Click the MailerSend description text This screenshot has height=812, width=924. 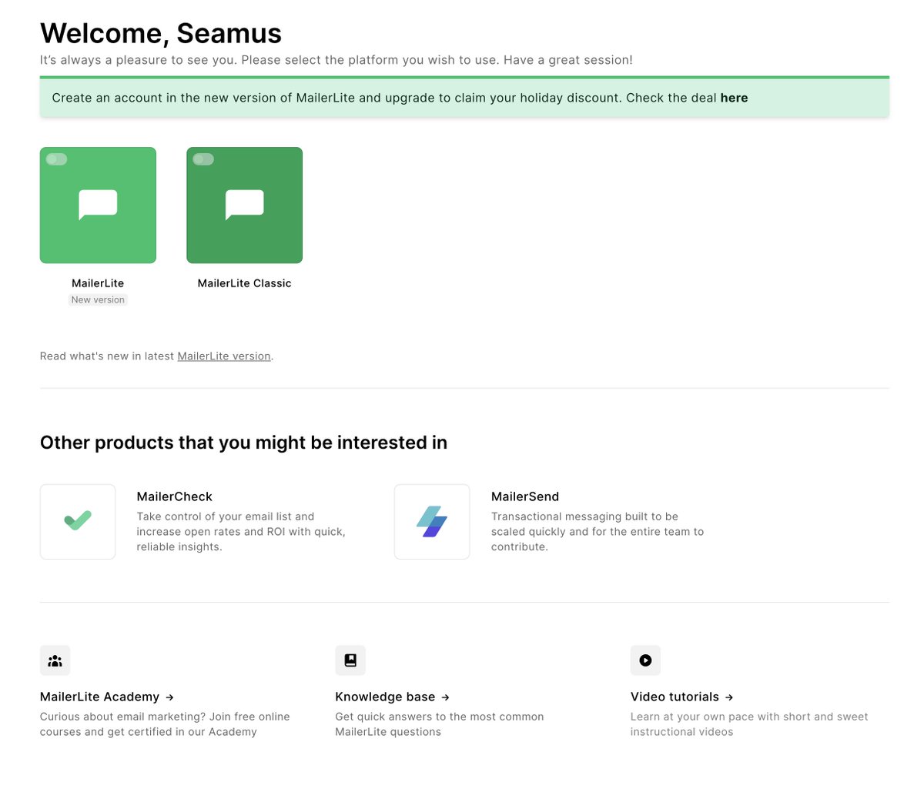click(x=598, y=532)
